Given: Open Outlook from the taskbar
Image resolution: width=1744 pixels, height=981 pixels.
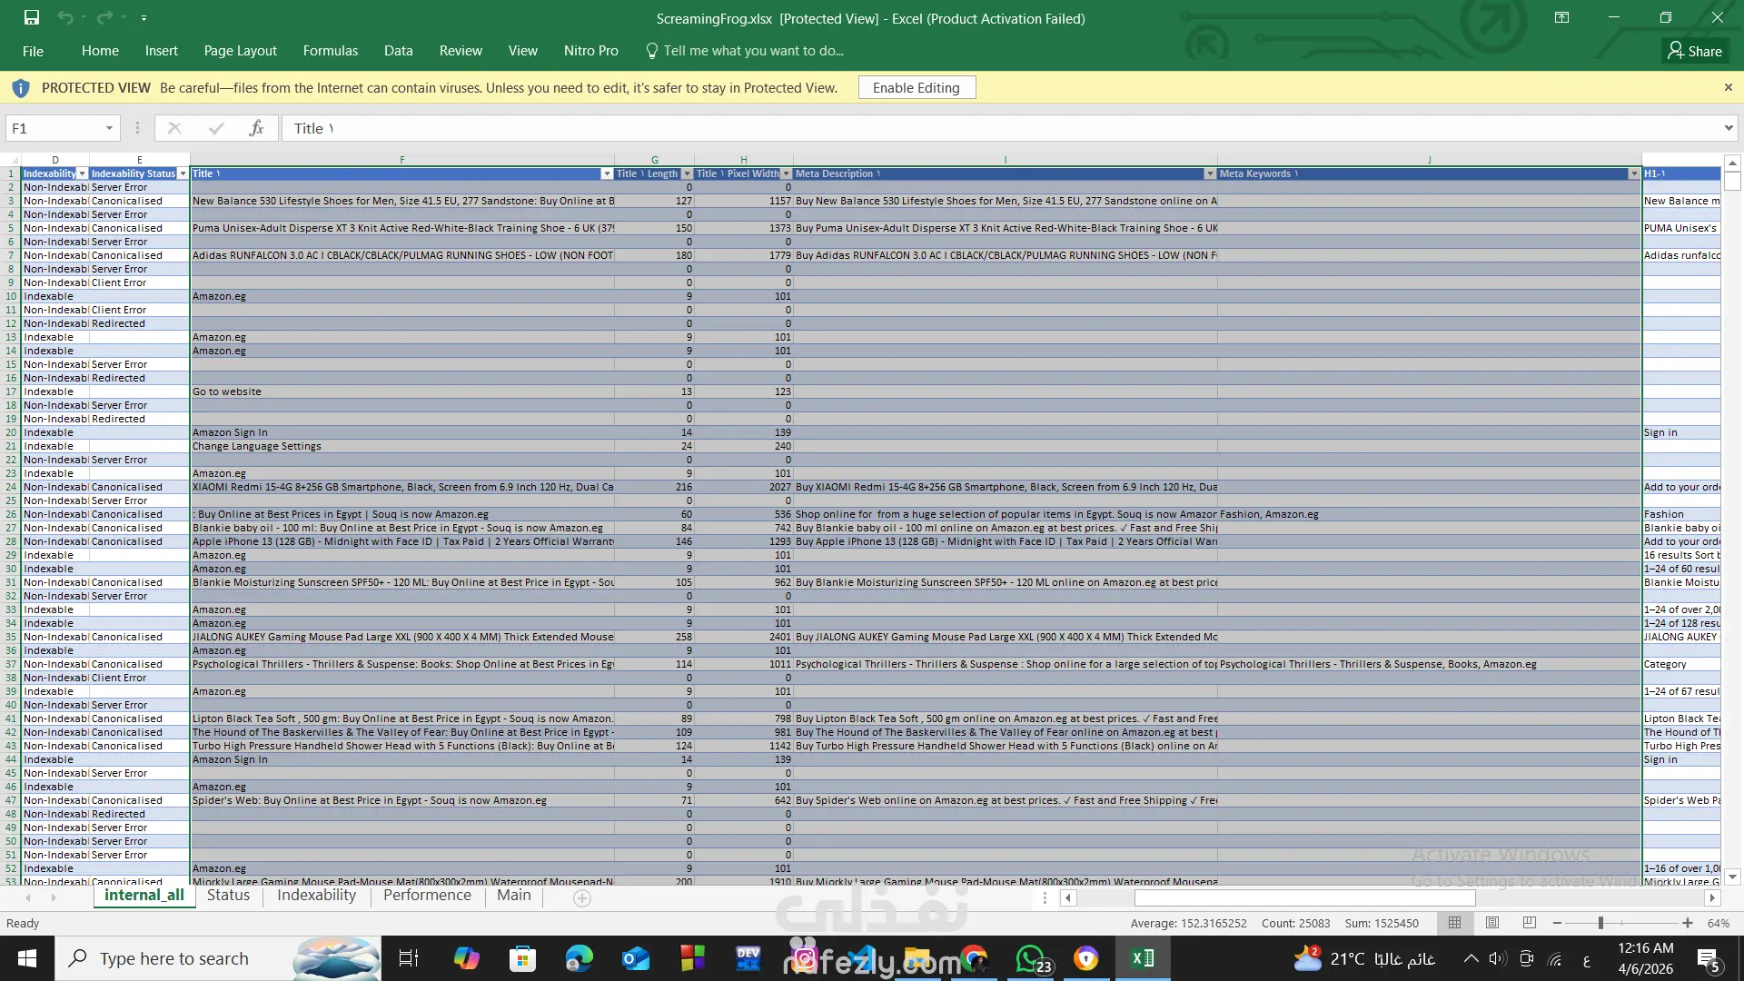Looking at the screenshot, I should coord(636,958).
